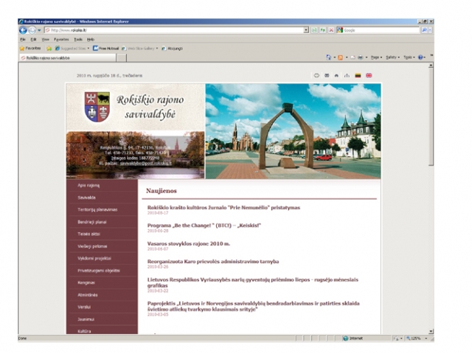Switch language with the Lithuanian flag icon

tap(358, 75)
